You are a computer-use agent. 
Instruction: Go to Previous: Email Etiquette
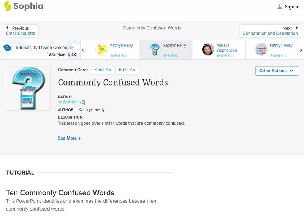(21, 31)
